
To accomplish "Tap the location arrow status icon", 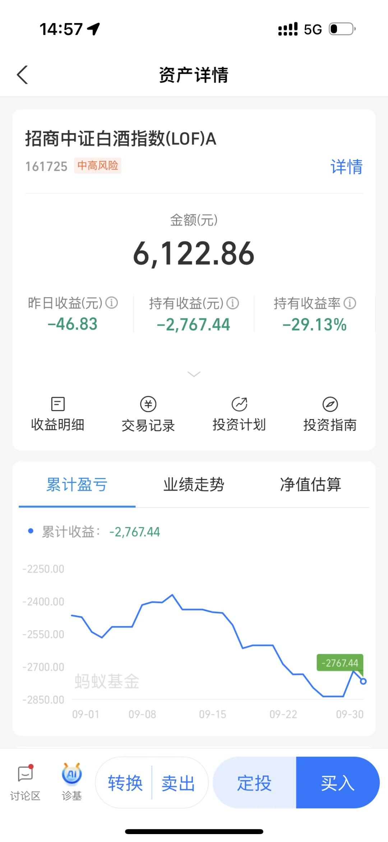I will coord(94,29).
